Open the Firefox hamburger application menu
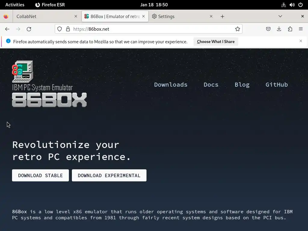The width and height of the screenshot is (308, 231). 301,29
